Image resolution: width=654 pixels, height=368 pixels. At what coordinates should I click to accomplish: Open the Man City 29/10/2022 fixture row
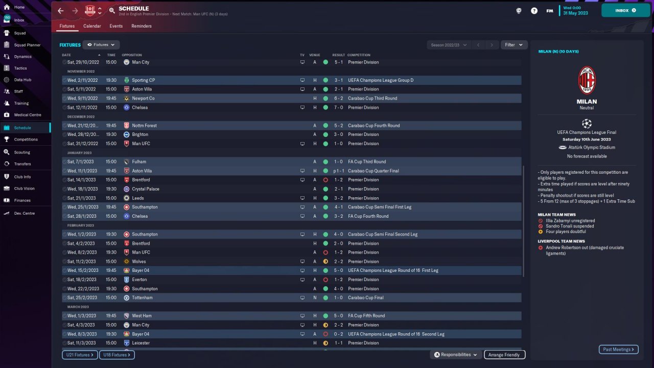point(292,62)
